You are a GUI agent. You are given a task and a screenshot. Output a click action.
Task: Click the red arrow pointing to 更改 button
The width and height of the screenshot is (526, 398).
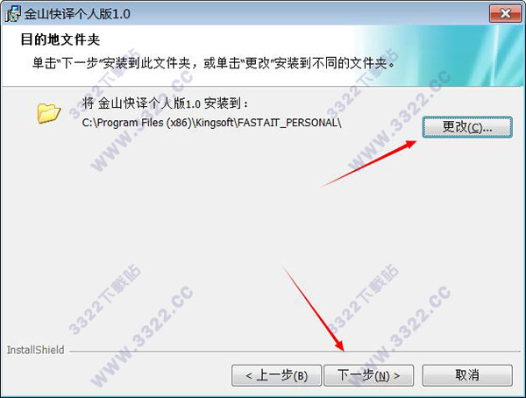(369, 163)
